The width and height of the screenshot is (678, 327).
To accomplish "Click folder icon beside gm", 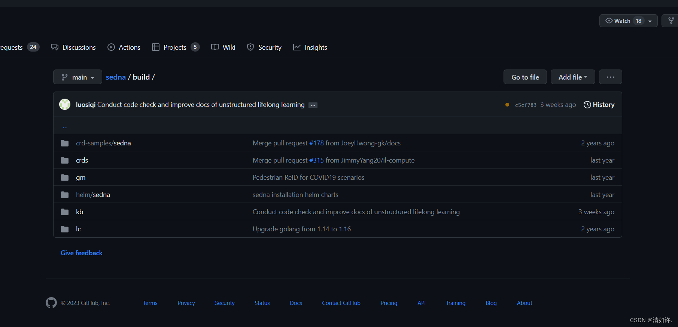I will [65, 178].
